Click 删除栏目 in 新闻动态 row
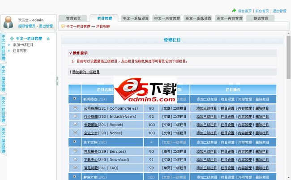 [262, 99]
